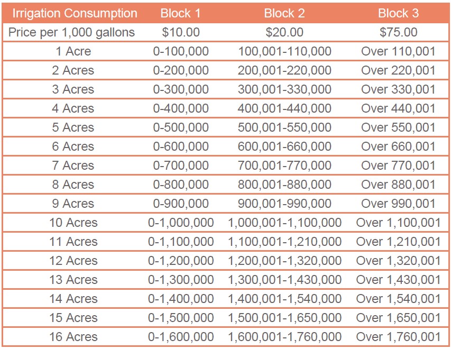451x349 pixels.
Task: Click the Irrigation Consumption header cell
Action: 75,13
